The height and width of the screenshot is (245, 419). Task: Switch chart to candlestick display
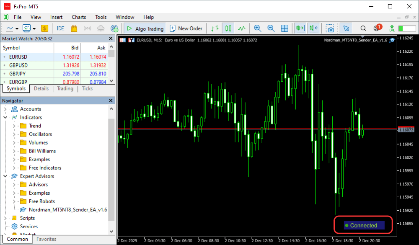point(229,28)
